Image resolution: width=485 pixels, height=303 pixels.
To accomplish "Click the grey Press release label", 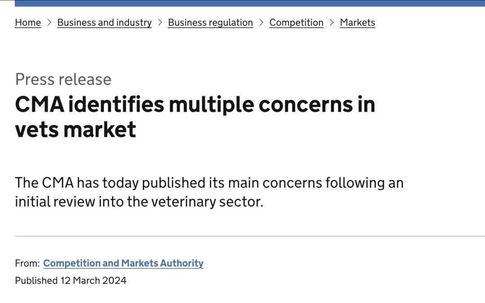I will (63, 79).
